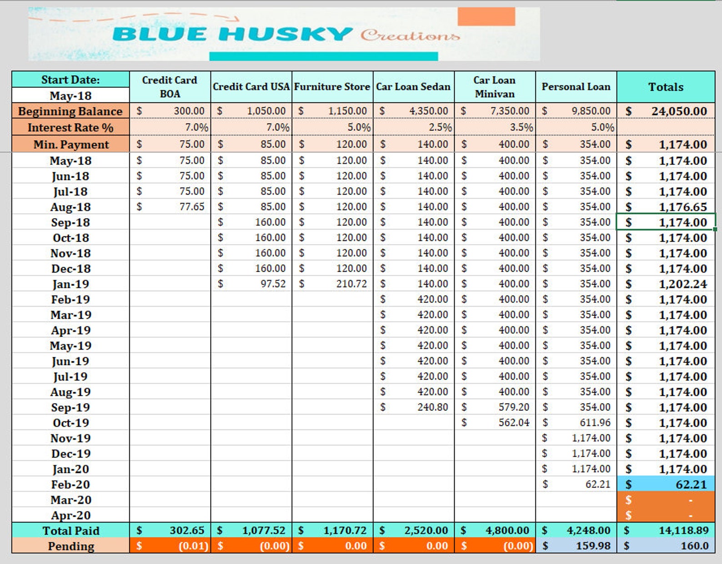Click the 7,350.00 Minivan balance cell
The image size is (722, 564).
pyautogui.click(x=495, y=111)
